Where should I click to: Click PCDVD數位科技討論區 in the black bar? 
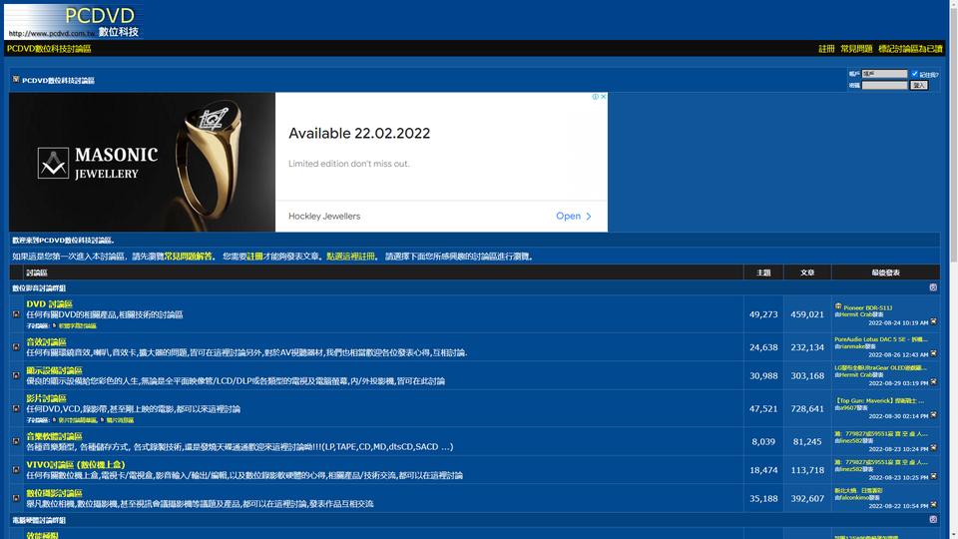49,49
